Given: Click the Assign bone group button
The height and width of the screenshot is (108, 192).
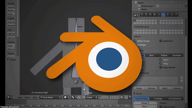Looking at the screenshot, I should [139, 88].
